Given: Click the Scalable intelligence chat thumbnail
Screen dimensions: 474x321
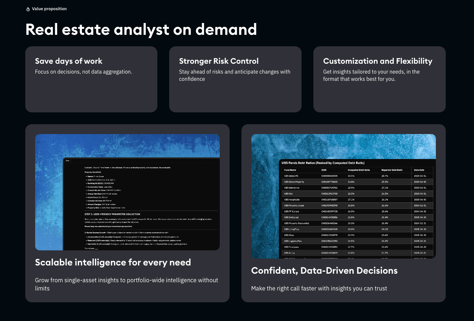Looking at the screenshot, I should [x=127, y=192].
